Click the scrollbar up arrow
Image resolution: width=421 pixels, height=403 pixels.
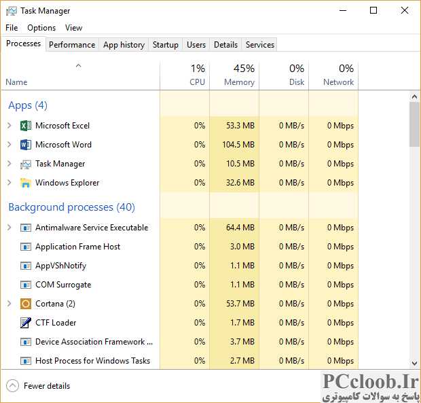pyautogui.click(x=414, y=97)
